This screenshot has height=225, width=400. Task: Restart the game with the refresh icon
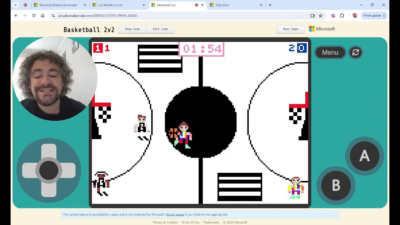356,52
